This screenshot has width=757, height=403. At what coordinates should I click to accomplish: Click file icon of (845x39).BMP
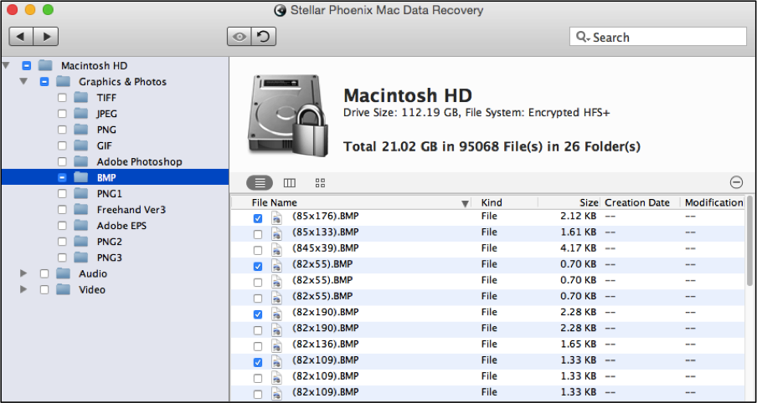[x=276, y=250]
